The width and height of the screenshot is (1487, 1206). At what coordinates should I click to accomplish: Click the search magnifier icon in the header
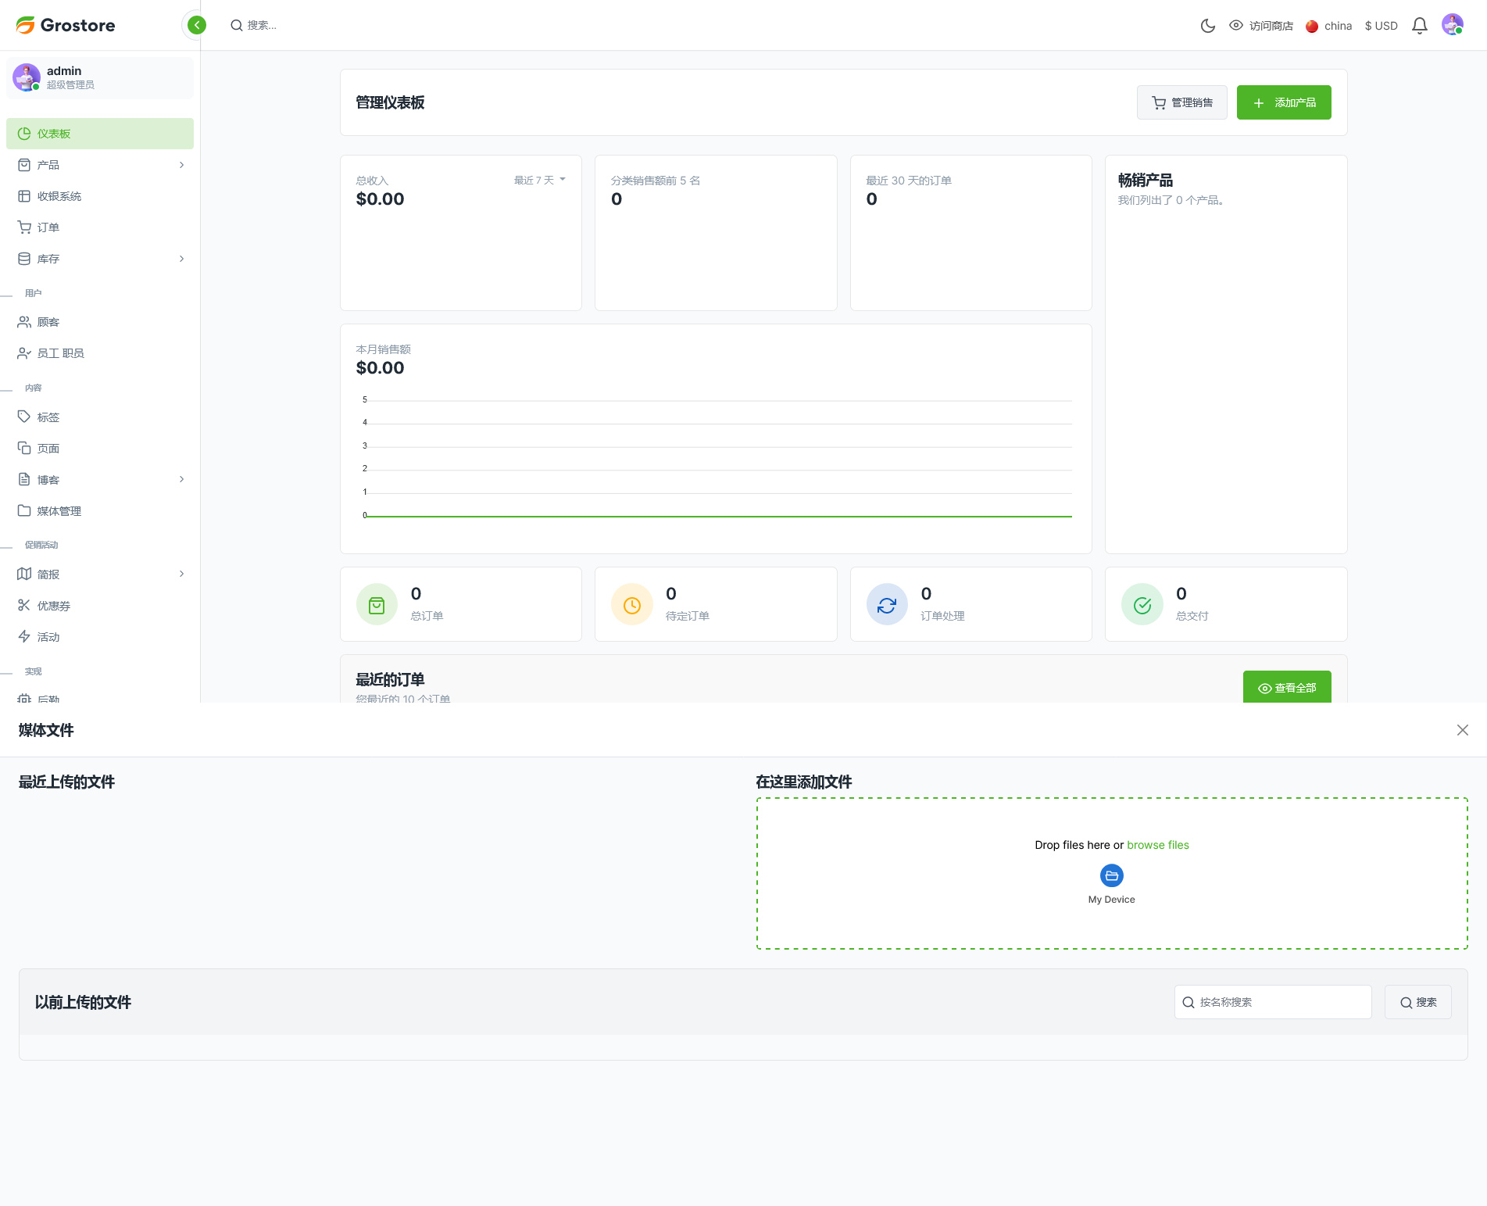tap(237, 25)
